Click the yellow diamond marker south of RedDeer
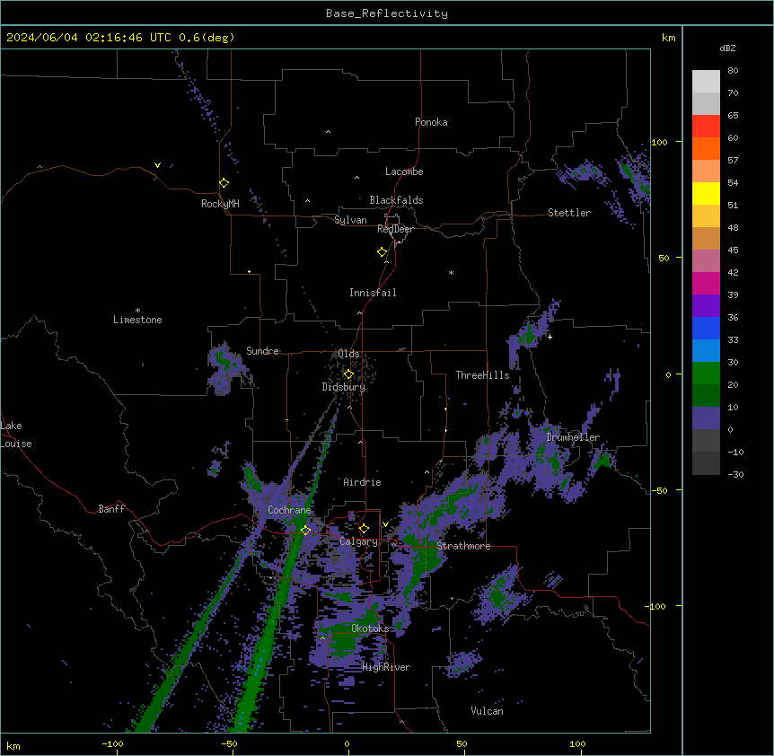 (382, 252)
